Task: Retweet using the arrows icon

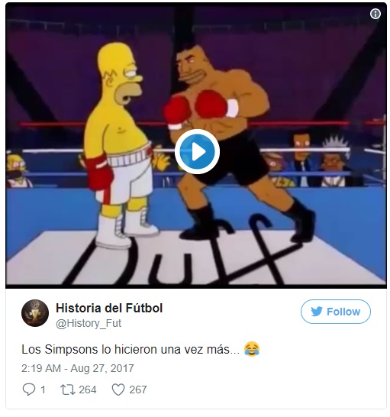Action: tap(68, 390)
